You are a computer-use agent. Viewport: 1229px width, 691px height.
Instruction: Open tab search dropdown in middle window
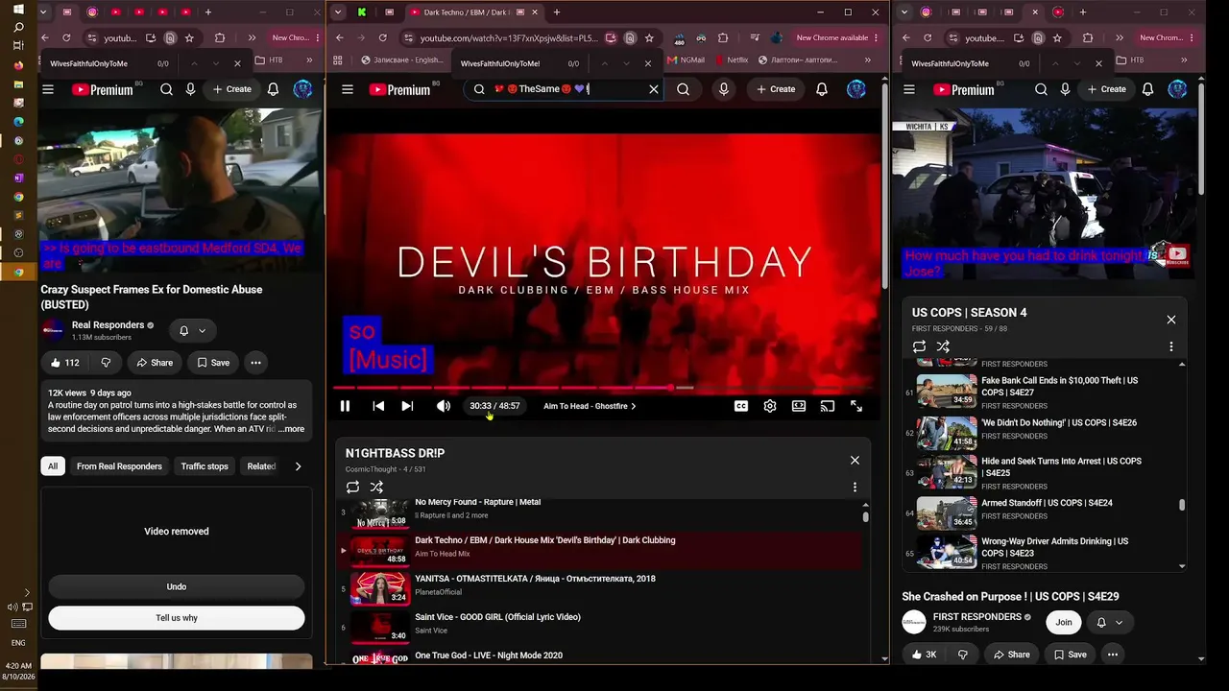point(338,12)
